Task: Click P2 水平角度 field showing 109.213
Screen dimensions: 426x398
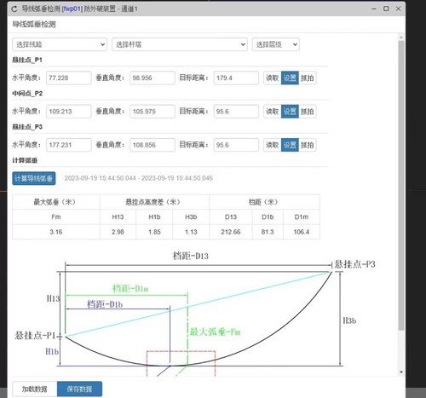Action: coord(69,112)
